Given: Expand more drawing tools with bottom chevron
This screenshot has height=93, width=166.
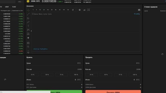Looking at the screenshot, I should [x=28, y=52].
